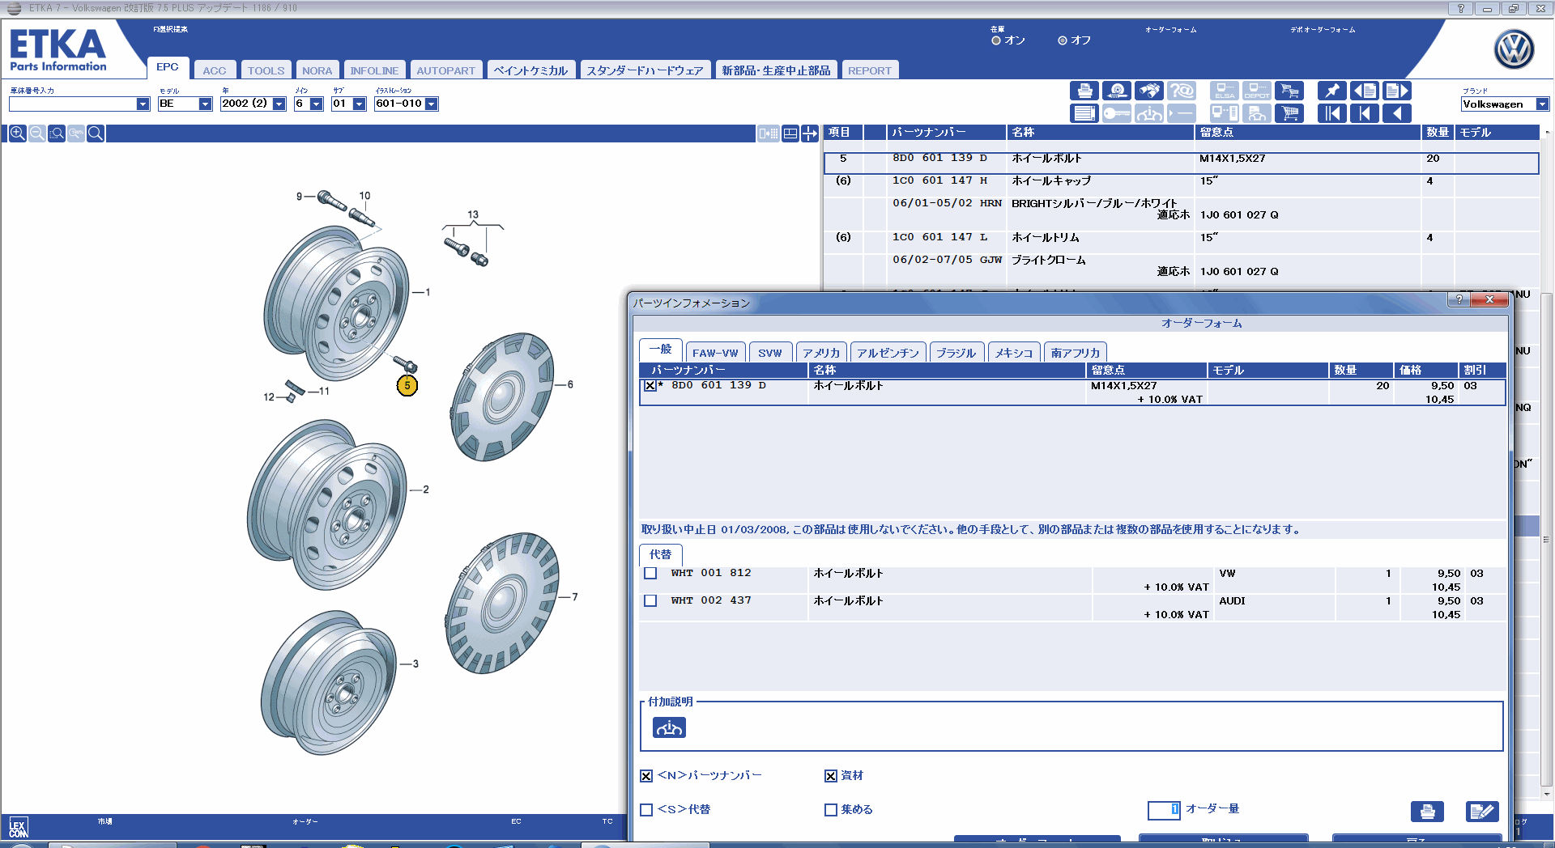Viewport: 1555px width, 848px height.
Task: Toggle the 資材 checkbox
Action: [x=831, y=776]
